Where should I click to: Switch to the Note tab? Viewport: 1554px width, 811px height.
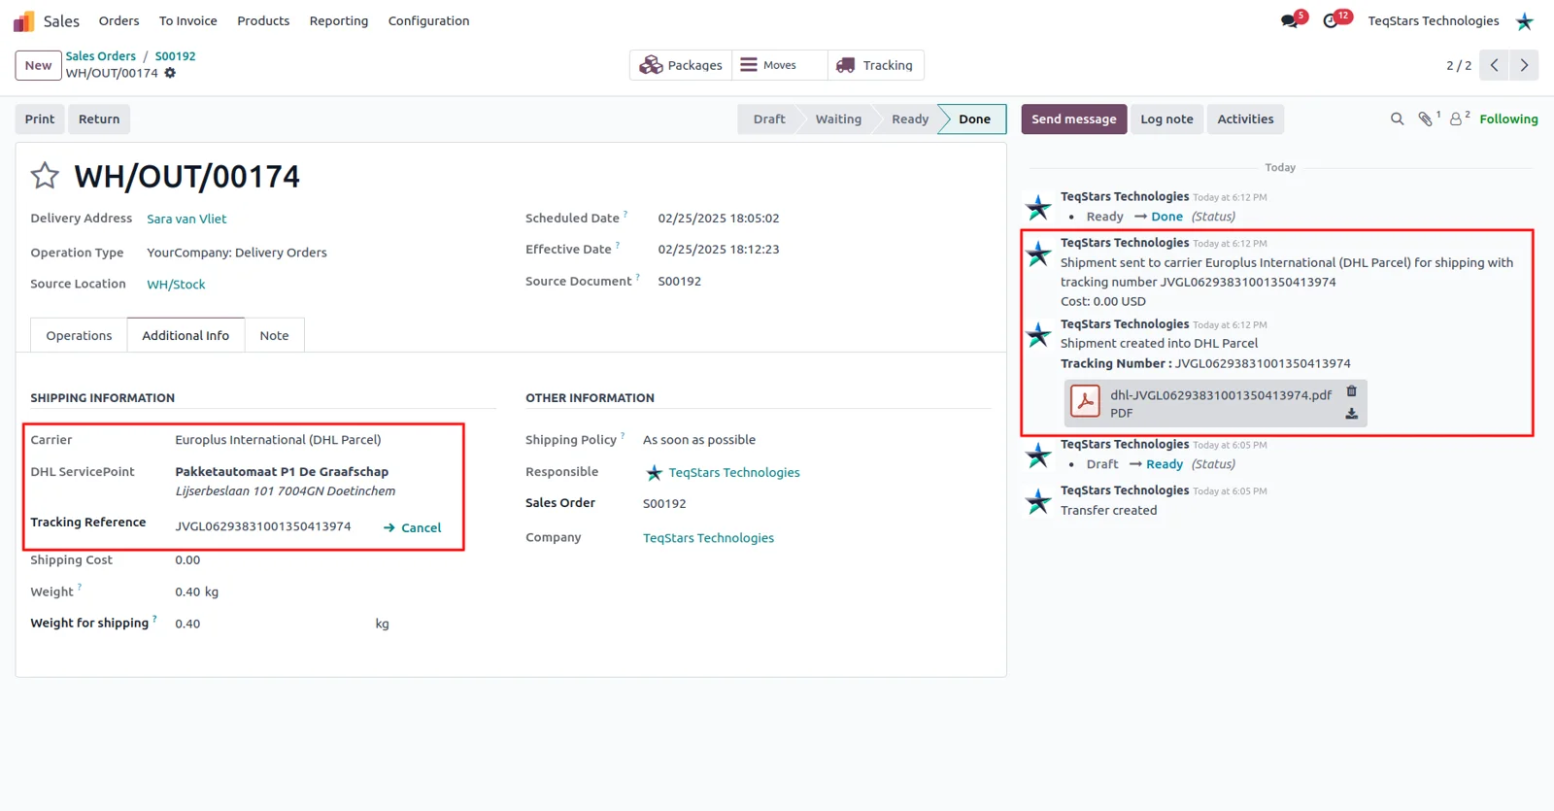[x=274, y=335]
